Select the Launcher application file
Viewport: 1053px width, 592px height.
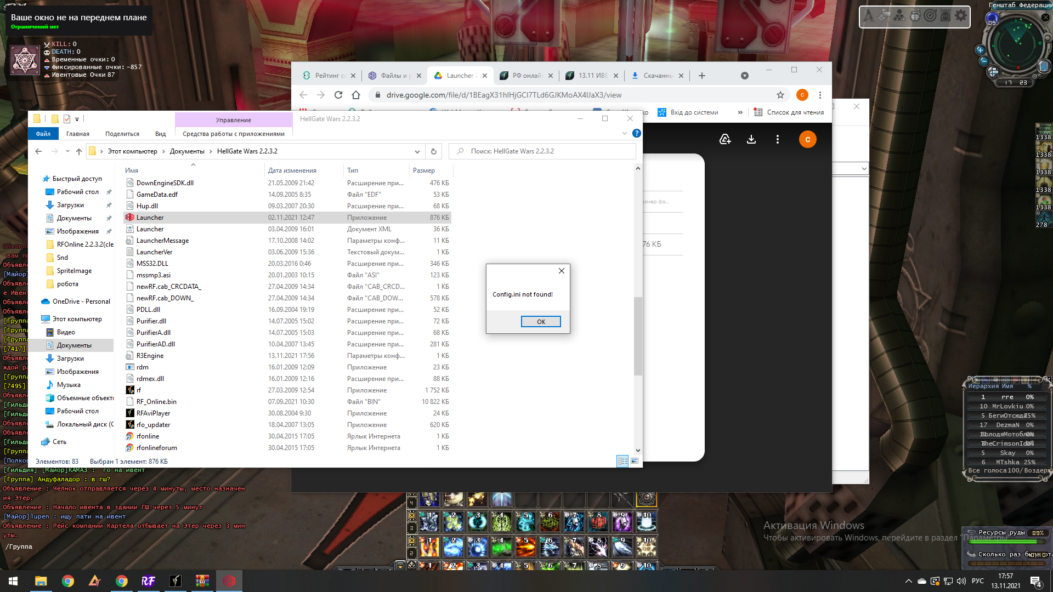click(x=287, y=218)
